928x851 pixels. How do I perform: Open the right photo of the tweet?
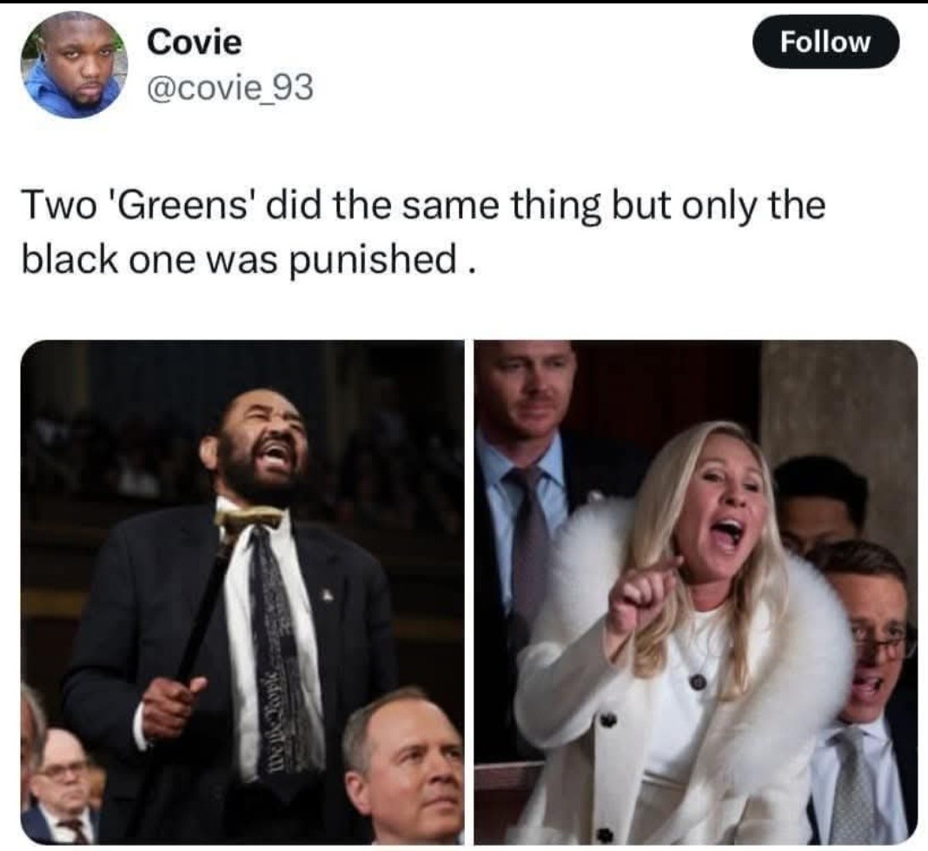(696, 592)
